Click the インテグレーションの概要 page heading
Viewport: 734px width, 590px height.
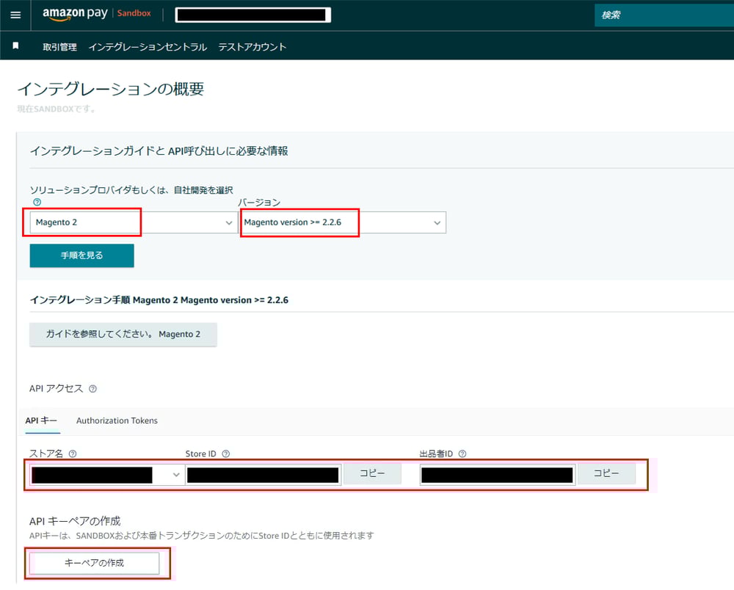pos(111,89)
